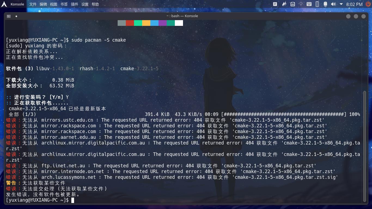This screenshot has height=209, width=372.
Task: Click the 'sudo pacman -S cmake' command text
Action: tap(99, 40)
